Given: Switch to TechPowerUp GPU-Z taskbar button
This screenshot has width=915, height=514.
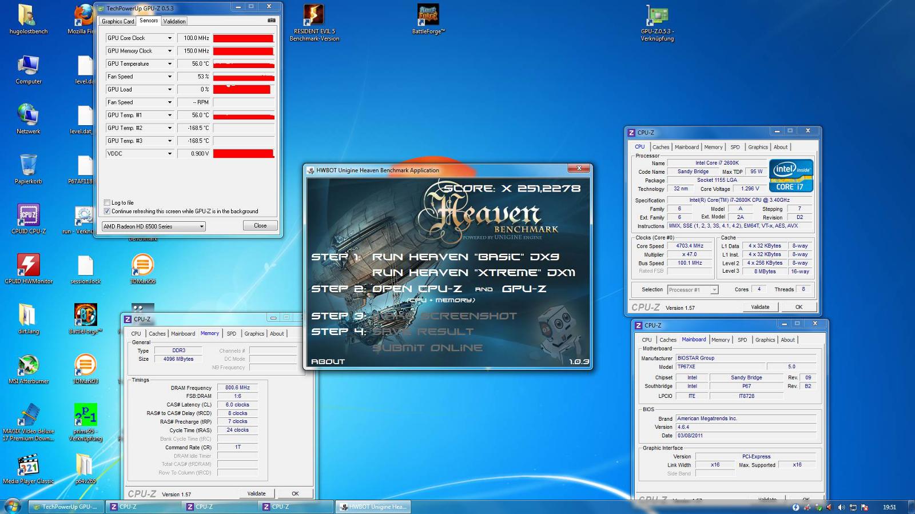Looking at the screenshot, I should click(66, 507).
